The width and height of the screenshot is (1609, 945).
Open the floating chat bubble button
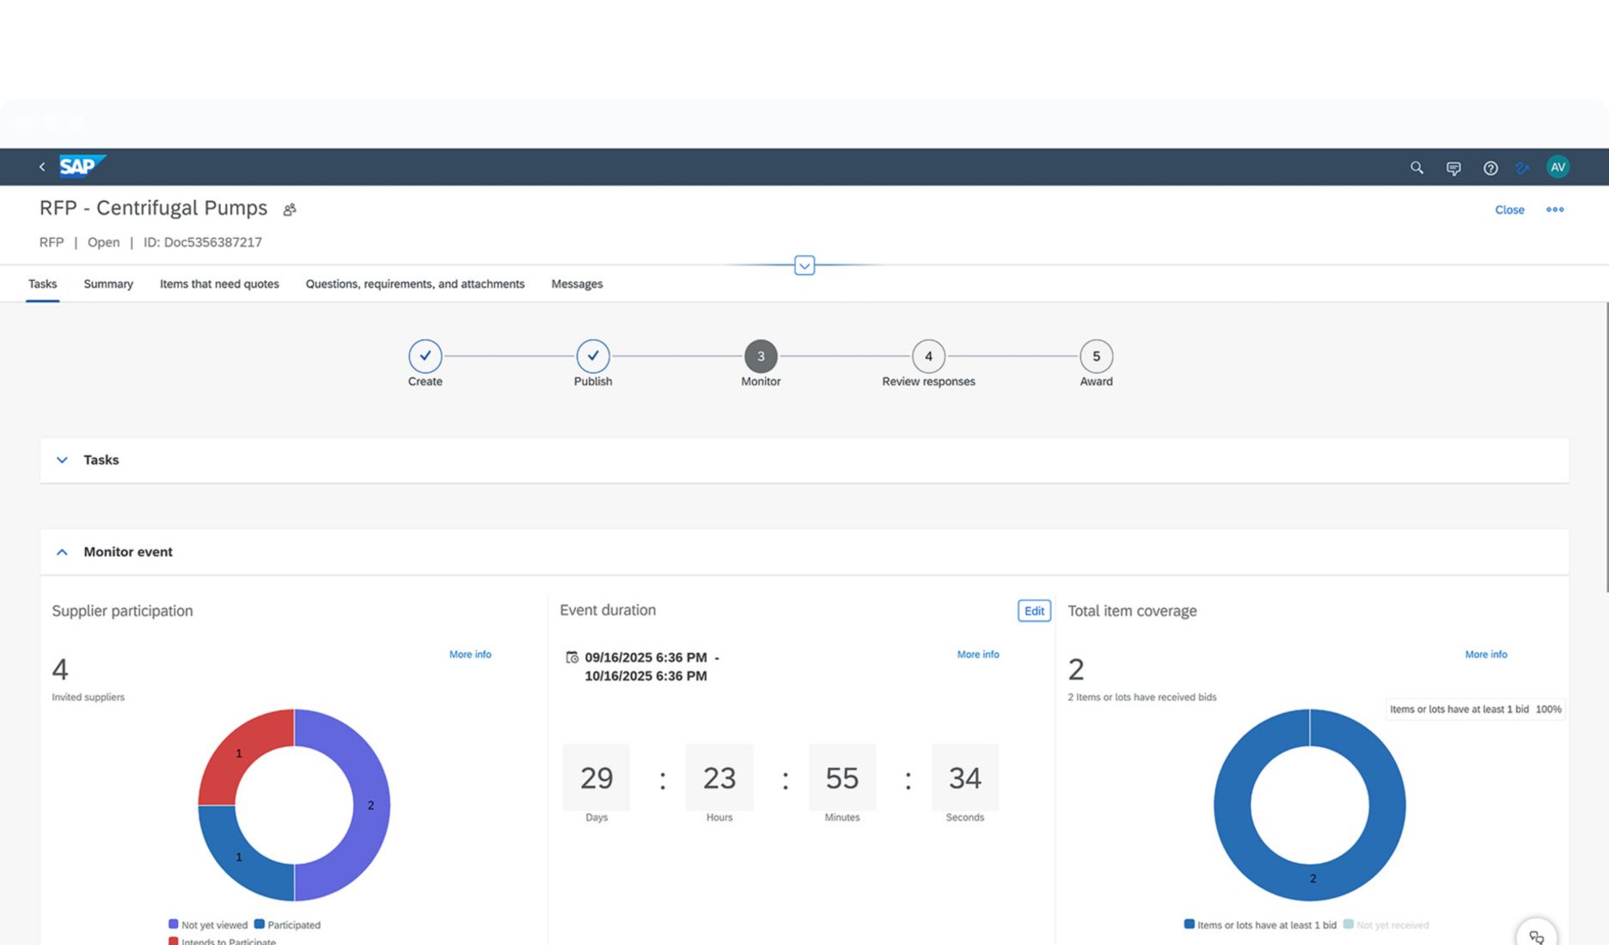[x=1536, y=936]
